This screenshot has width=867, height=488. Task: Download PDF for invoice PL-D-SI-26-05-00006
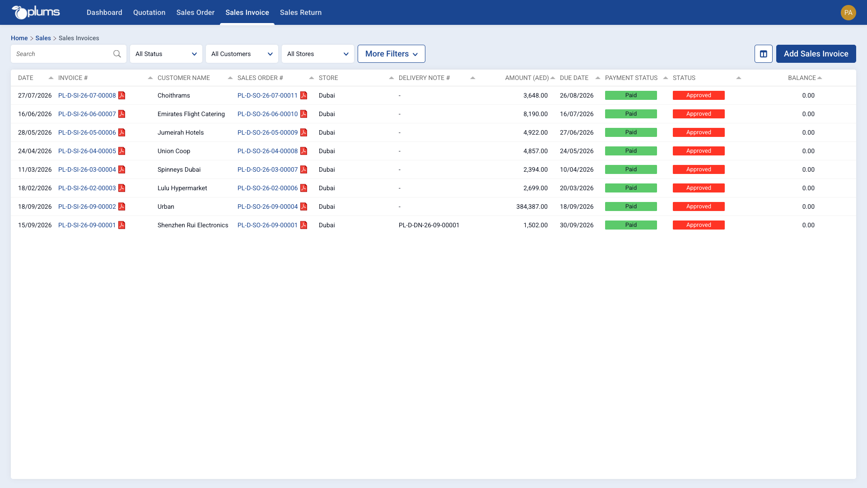[x=122, y=132]
